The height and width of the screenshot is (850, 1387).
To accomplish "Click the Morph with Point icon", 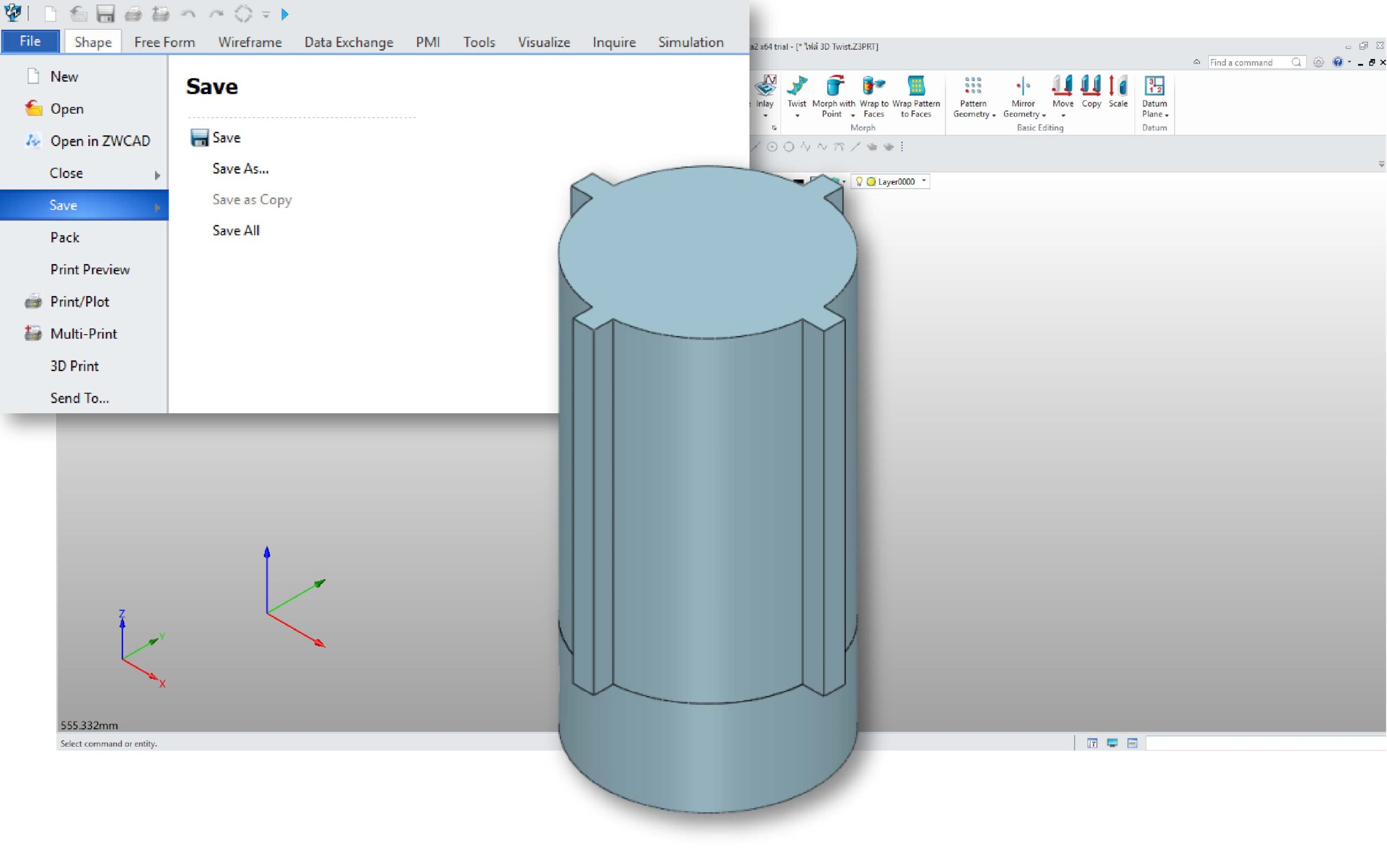I will coord(834,87).
